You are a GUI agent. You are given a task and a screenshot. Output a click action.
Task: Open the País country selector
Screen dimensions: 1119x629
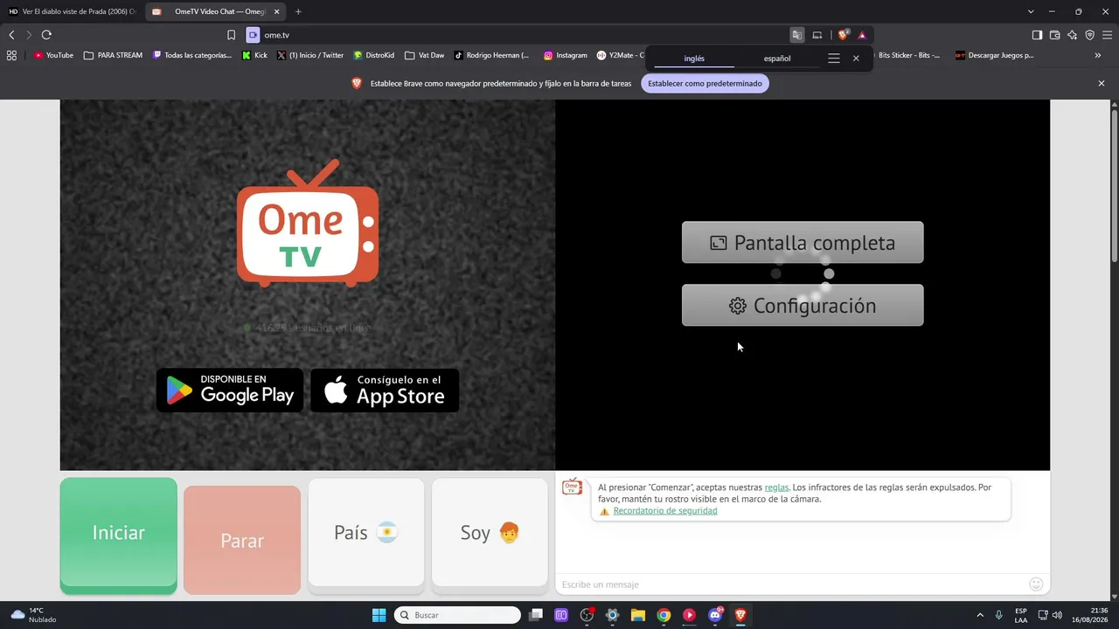point(366,533)
